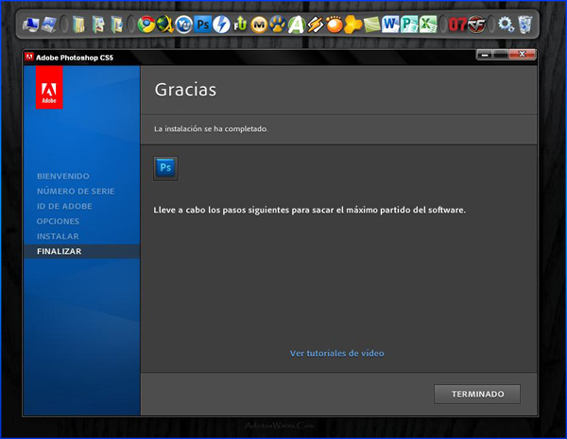567x439 pixels.
Task: Click the maximize button of the installer window
Action: coord(501,55)
